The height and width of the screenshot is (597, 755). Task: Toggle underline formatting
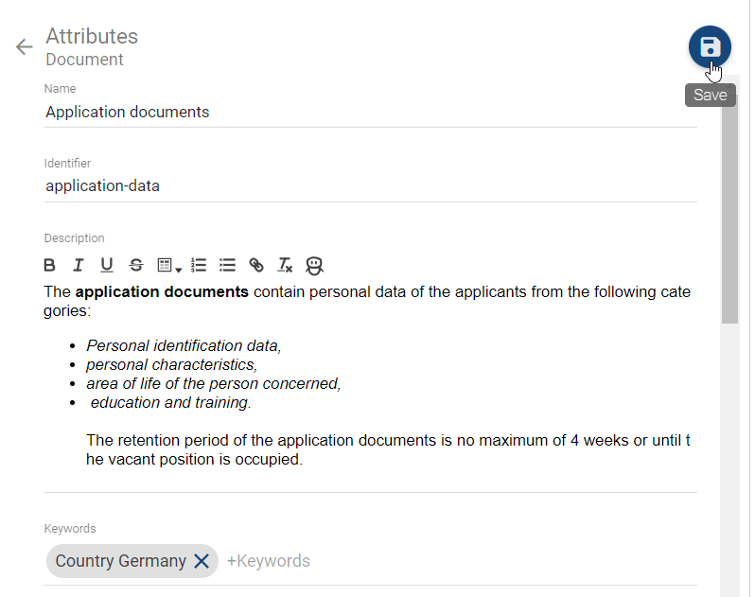pos(107,265)
